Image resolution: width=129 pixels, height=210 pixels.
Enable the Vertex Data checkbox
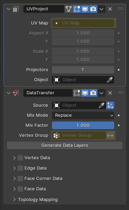[x=20, y=158]
